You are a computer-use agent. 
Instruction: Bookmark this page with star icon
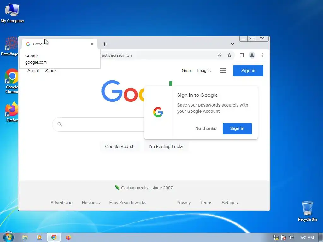click(229, 55)
